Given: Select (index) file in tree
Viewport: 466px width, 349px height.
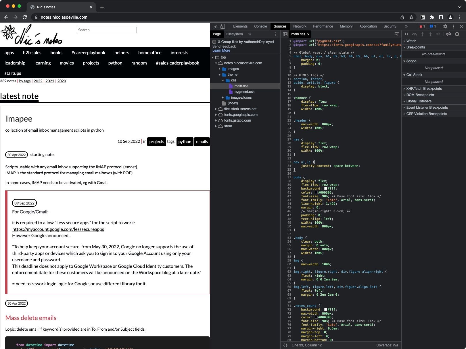Looking at the screenshot, I should pyautogui.click(x=233, y=103).
